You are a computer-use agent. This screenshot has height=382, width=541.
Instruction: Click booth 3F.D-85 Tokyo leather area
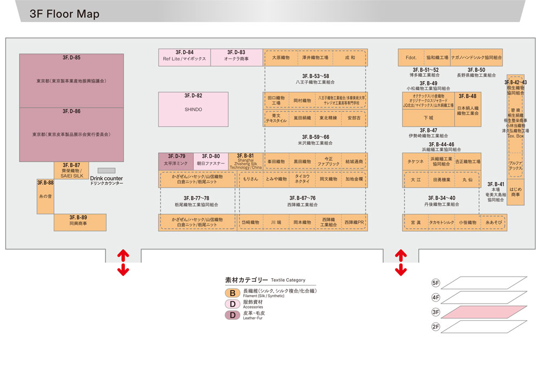pyautogui.click(x=71, y=81)
